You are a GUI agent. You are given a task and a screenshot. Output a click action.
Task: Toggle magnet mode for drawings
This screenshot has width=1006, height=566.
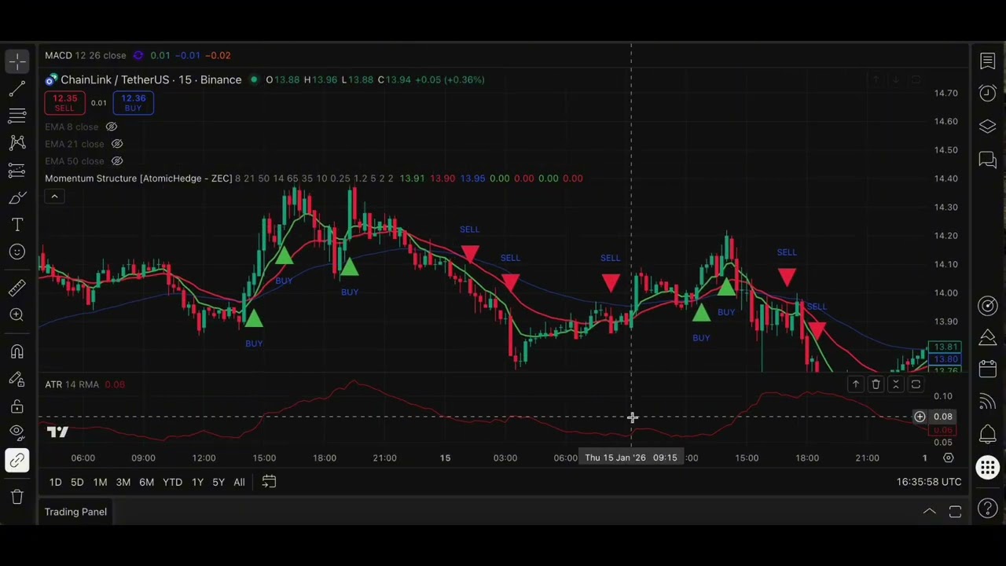(17, 351)
